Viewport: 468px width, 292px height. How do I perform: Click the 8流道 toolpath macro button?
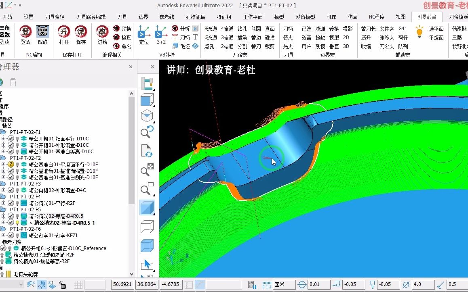coord(211,29)
